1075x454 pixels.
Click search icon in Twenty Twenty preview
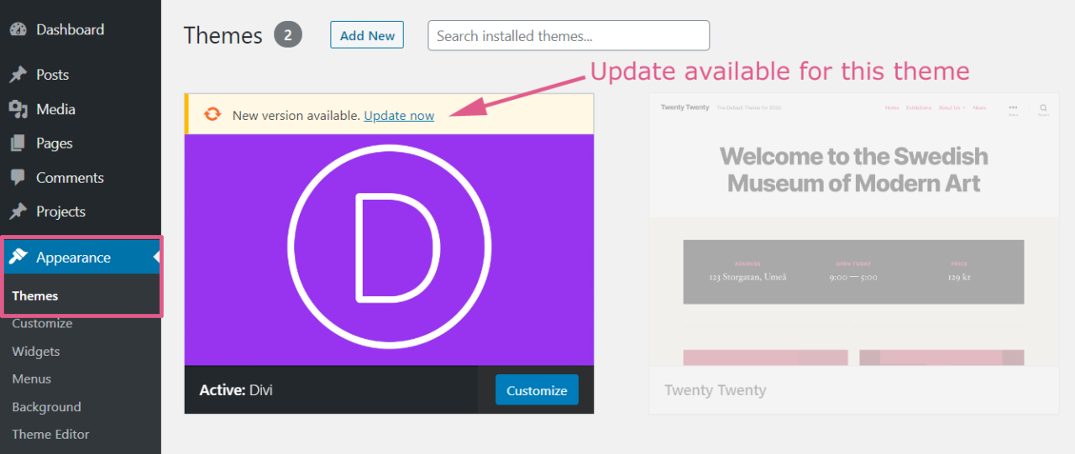tap(1043, 108)
